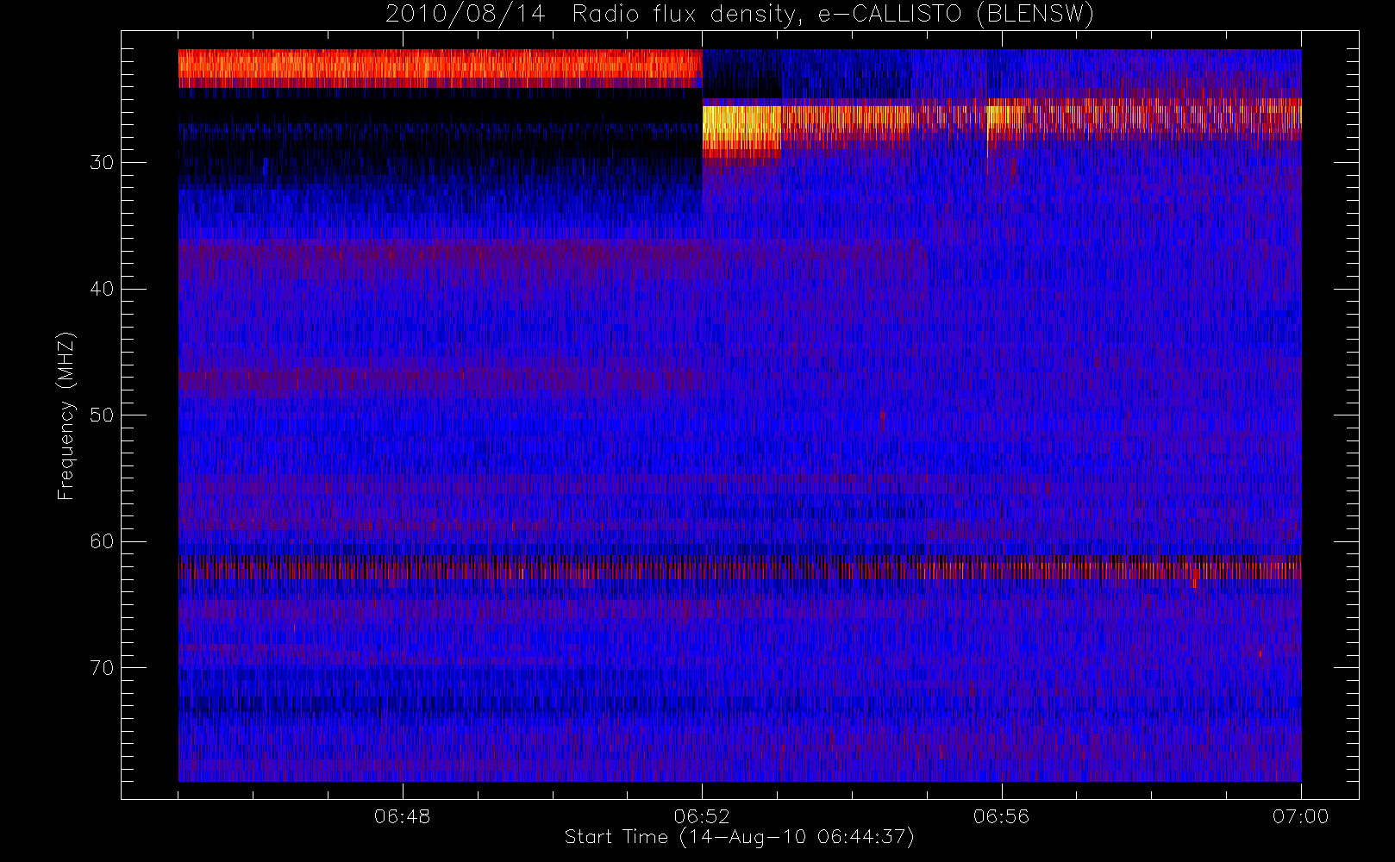Click the orange band at top-left of spectrogram
This screenshot has height=862, width=1395.
[x=440, y=67]
